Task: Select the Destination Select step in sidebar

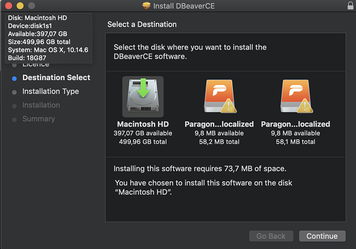Action: pos(56,78)
